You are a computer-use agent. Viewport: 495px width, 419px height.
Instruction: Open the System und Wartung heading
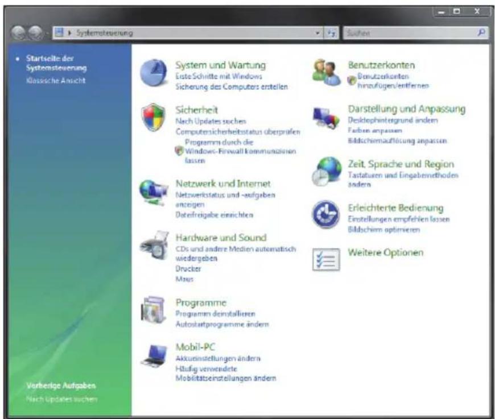[220, 65]
